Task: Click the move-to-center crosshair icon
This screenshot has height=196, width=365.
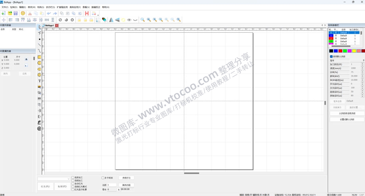Action: [x=4, y=20]
